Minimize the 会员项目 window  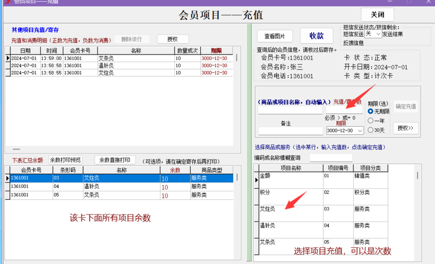[x=390, y=2]
